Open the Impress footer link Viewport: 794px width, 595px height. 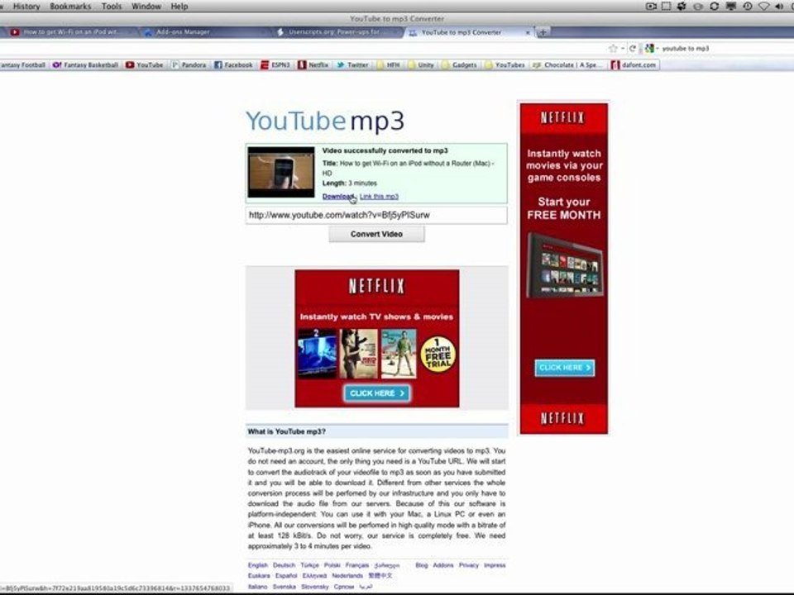coord(495,565)
